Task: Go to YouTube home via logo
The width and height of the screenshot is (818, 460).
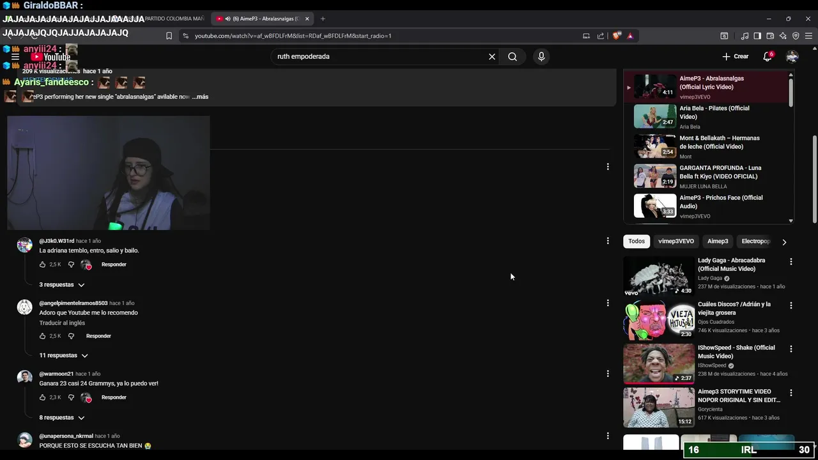Action: point(50,57)
